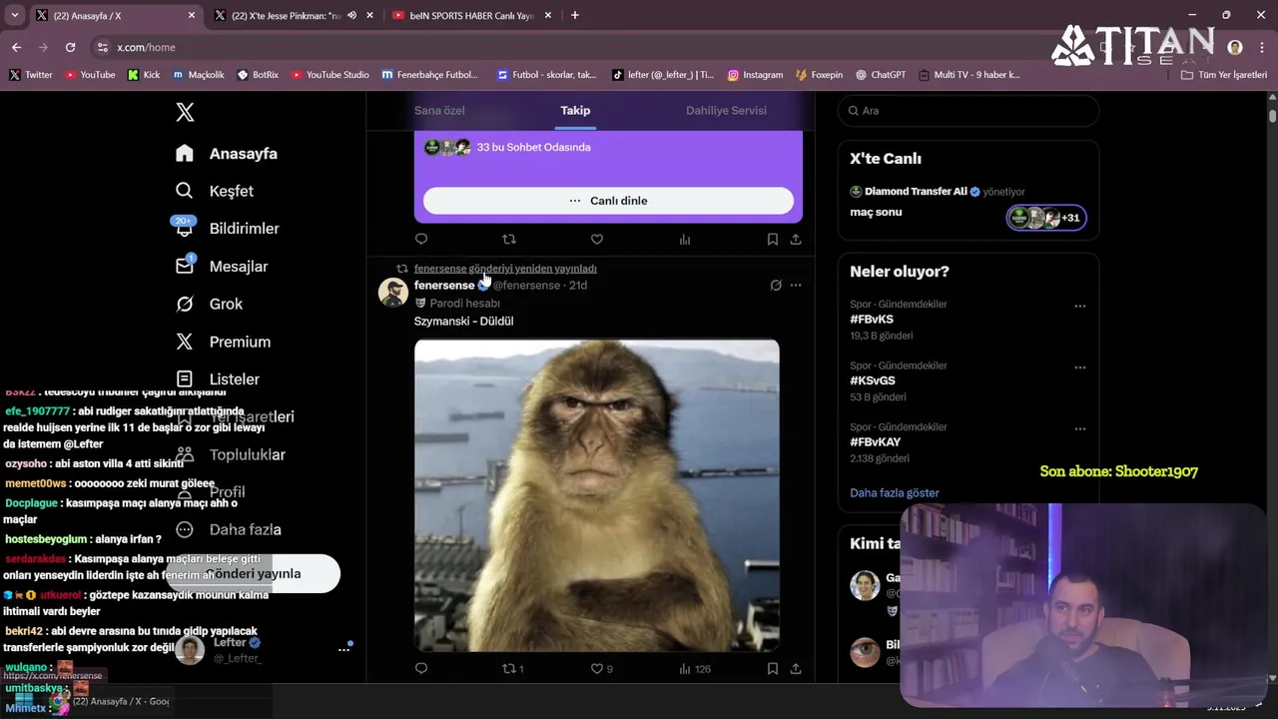This screenshot has height=719, width=1278.
Task: Open Kick bookmark
Action: [x=144, y=75]
